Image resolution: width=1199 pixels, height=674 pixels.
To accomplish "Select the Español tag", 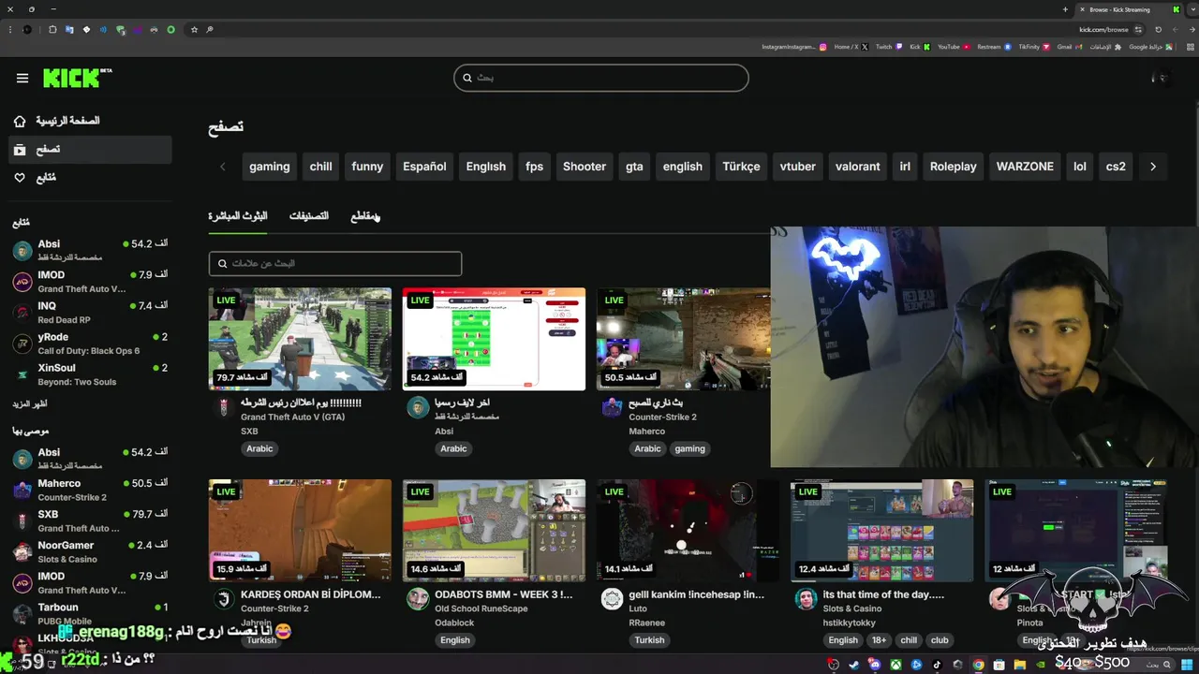I will tap(424, 167).
